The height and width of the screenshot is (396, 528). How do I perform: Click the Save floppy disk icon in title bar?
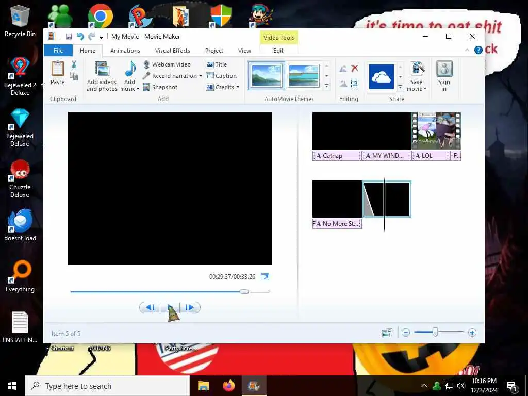pos(69,37)
